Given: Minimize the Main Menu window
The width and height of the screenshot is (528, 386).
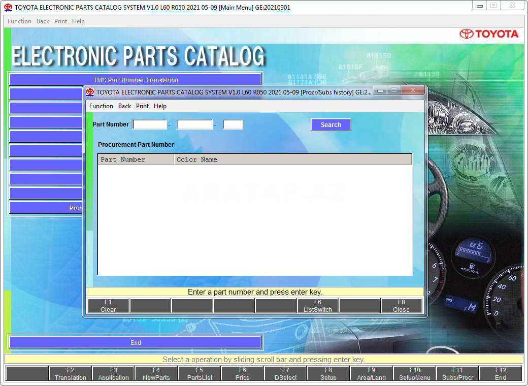Looking at the screenshot, I should point(479,6).
